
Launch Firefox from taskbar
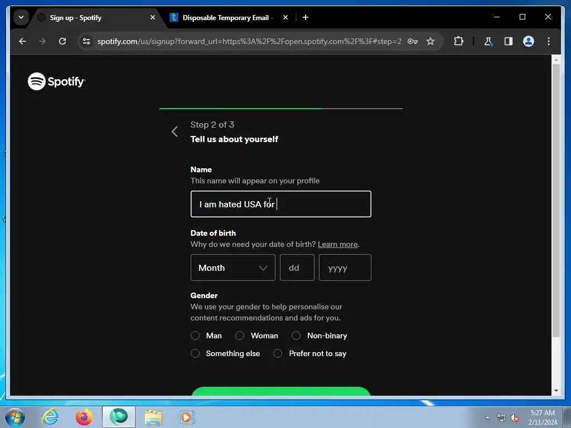click(x=84, y=417)
